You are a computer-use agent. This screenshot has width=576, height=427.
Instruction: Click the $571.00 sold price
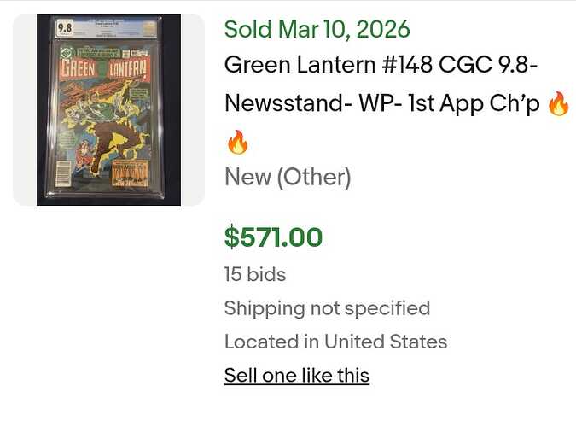tap(273, 237)
